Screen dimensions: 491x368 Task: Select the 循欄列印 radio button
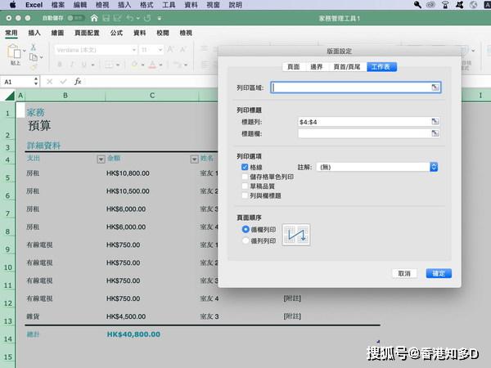tap(245, 229)
